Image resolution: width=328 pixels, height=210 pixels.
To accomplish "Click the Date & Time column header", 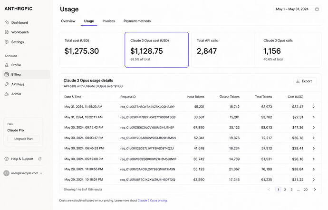I will pyautogui.click(x=73, y=97).
